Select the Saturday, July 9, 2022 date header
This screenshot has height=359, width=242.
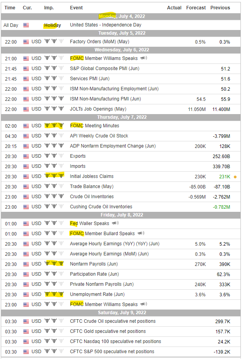tap(122, 313)
